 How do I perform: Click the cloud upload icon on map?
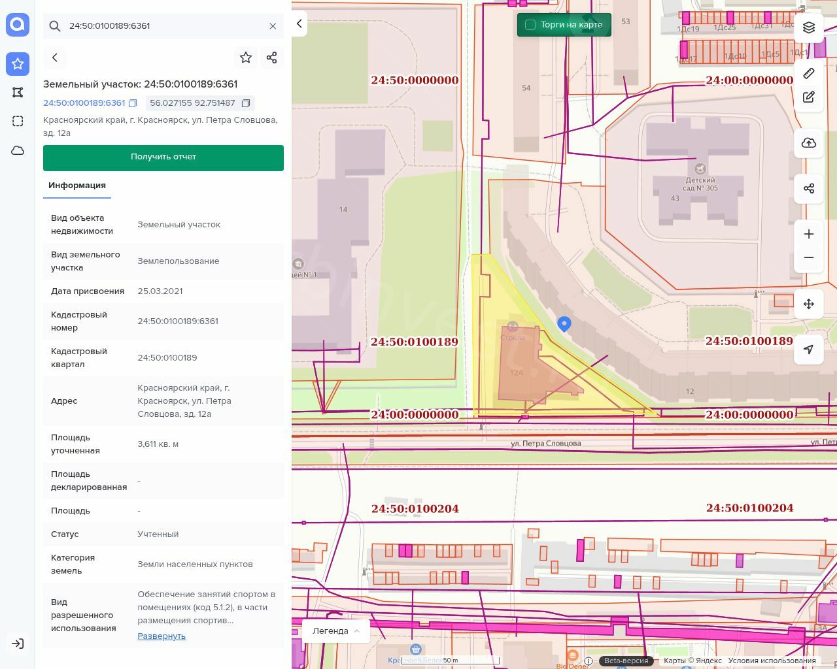point(809,143)
